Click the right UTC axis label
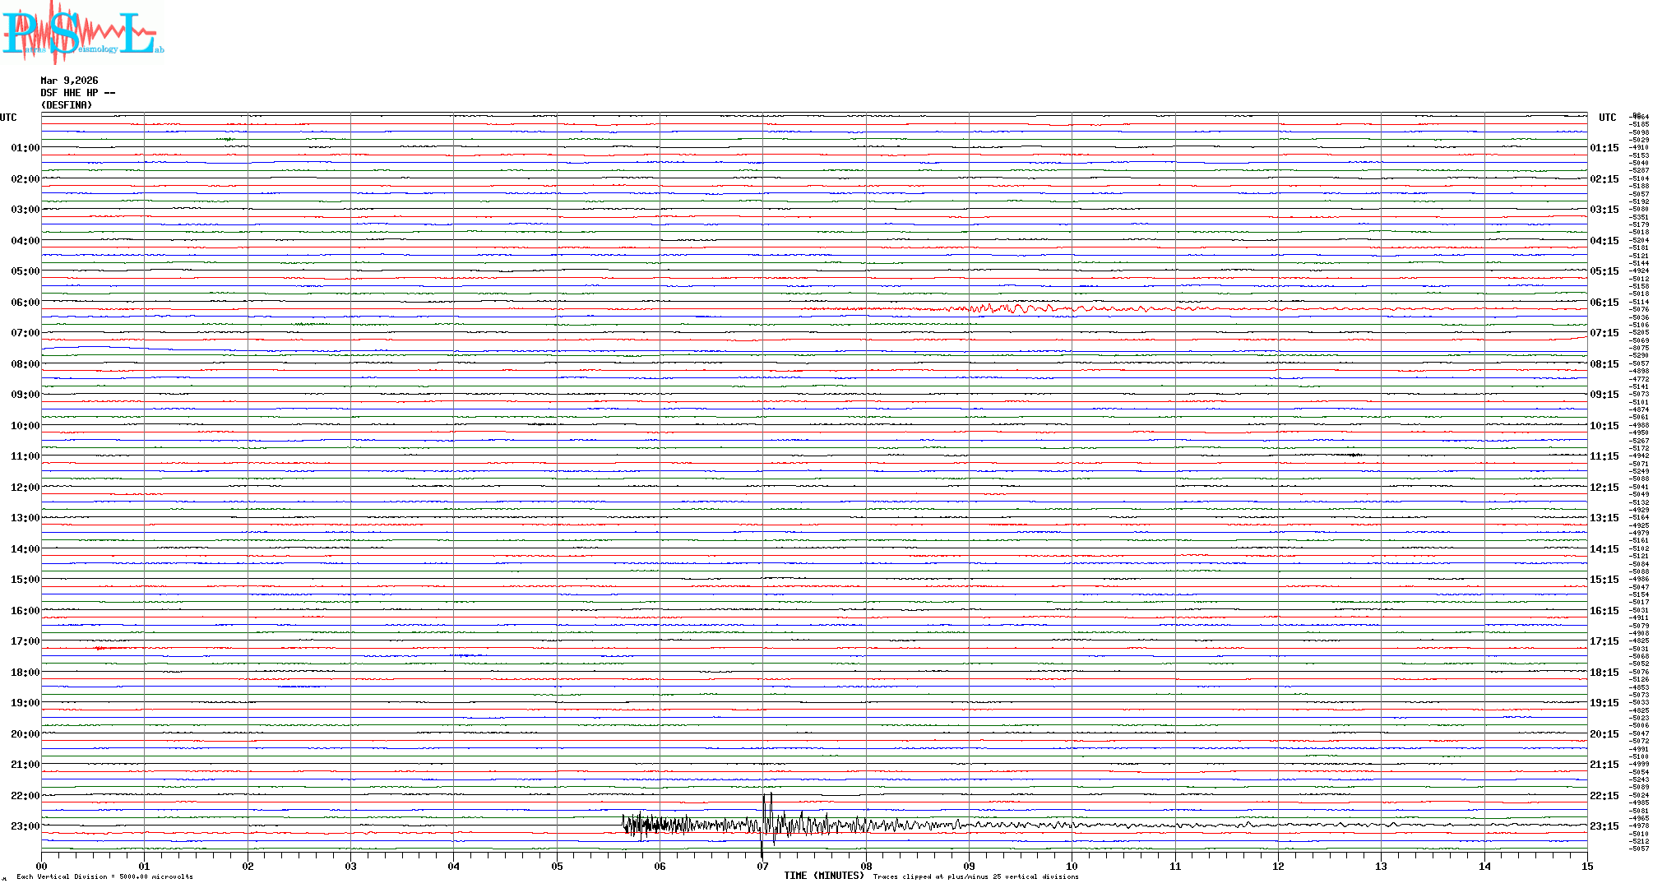The image size is (1653, 888). (x=1607, y=118)
